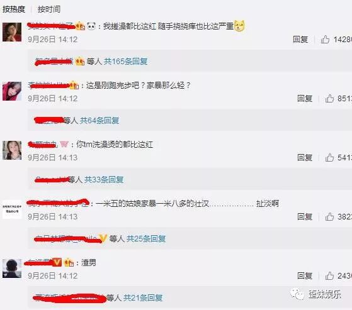The height and width of the screenshot is (310, 352).
Task: Sort comments by 按时间
Action: 49,9
